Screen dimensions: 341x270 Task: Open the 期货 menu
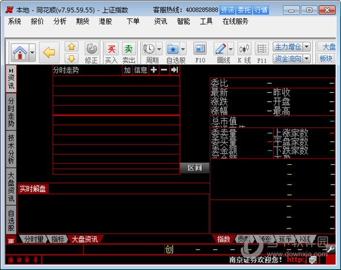[x=82, y=22]
